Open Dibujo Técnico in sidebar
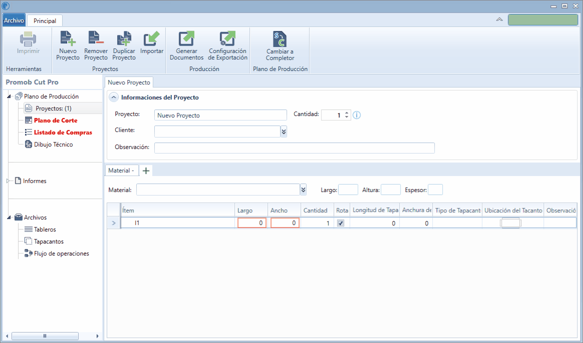The width and height of the screenshot is (583, 343). point(53,144)
